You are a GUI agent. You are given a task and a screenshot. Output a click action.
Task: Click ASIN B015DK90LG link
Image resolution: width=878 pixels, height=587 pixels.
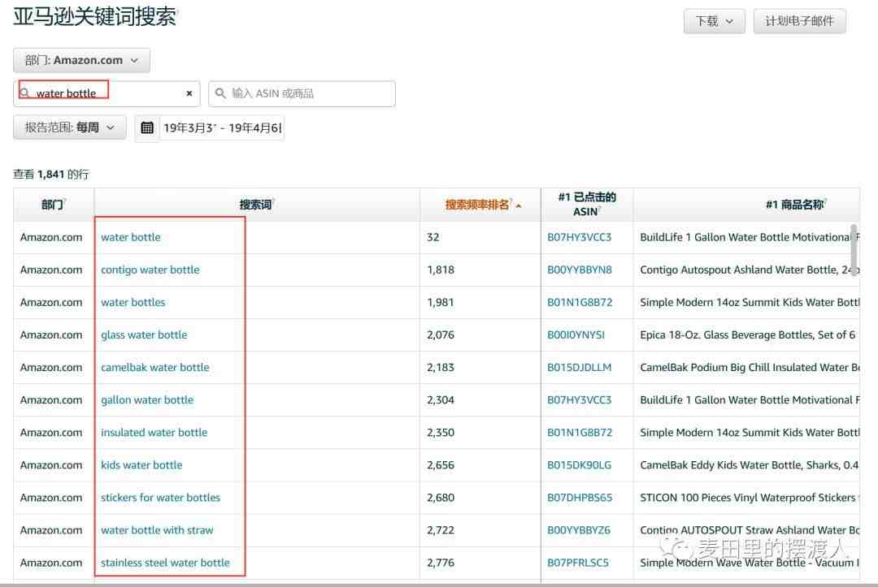coord(579,464)
